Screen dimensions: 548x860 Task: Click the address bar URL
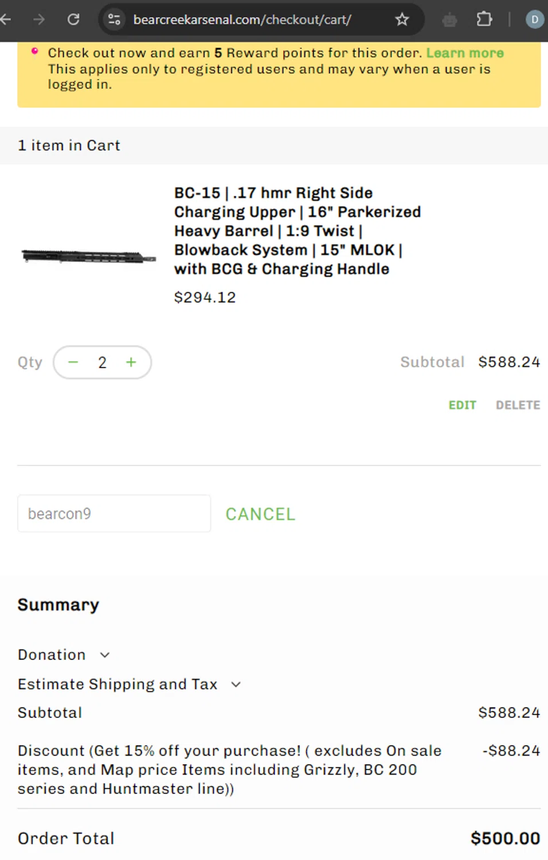[x=242, y=19]
